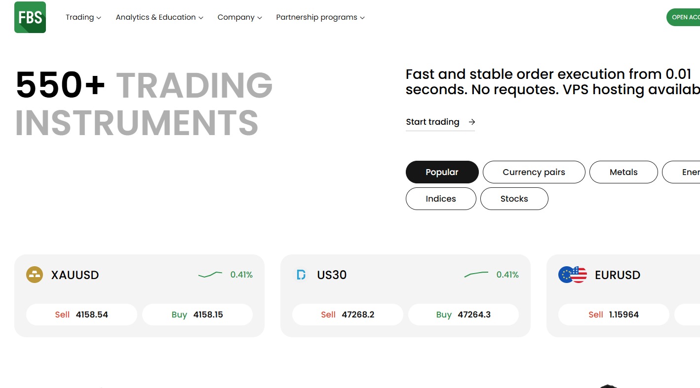This screenshot has height=388, width=700.
Task: Expand the Company dropdown menu
Action: (239, 17)
